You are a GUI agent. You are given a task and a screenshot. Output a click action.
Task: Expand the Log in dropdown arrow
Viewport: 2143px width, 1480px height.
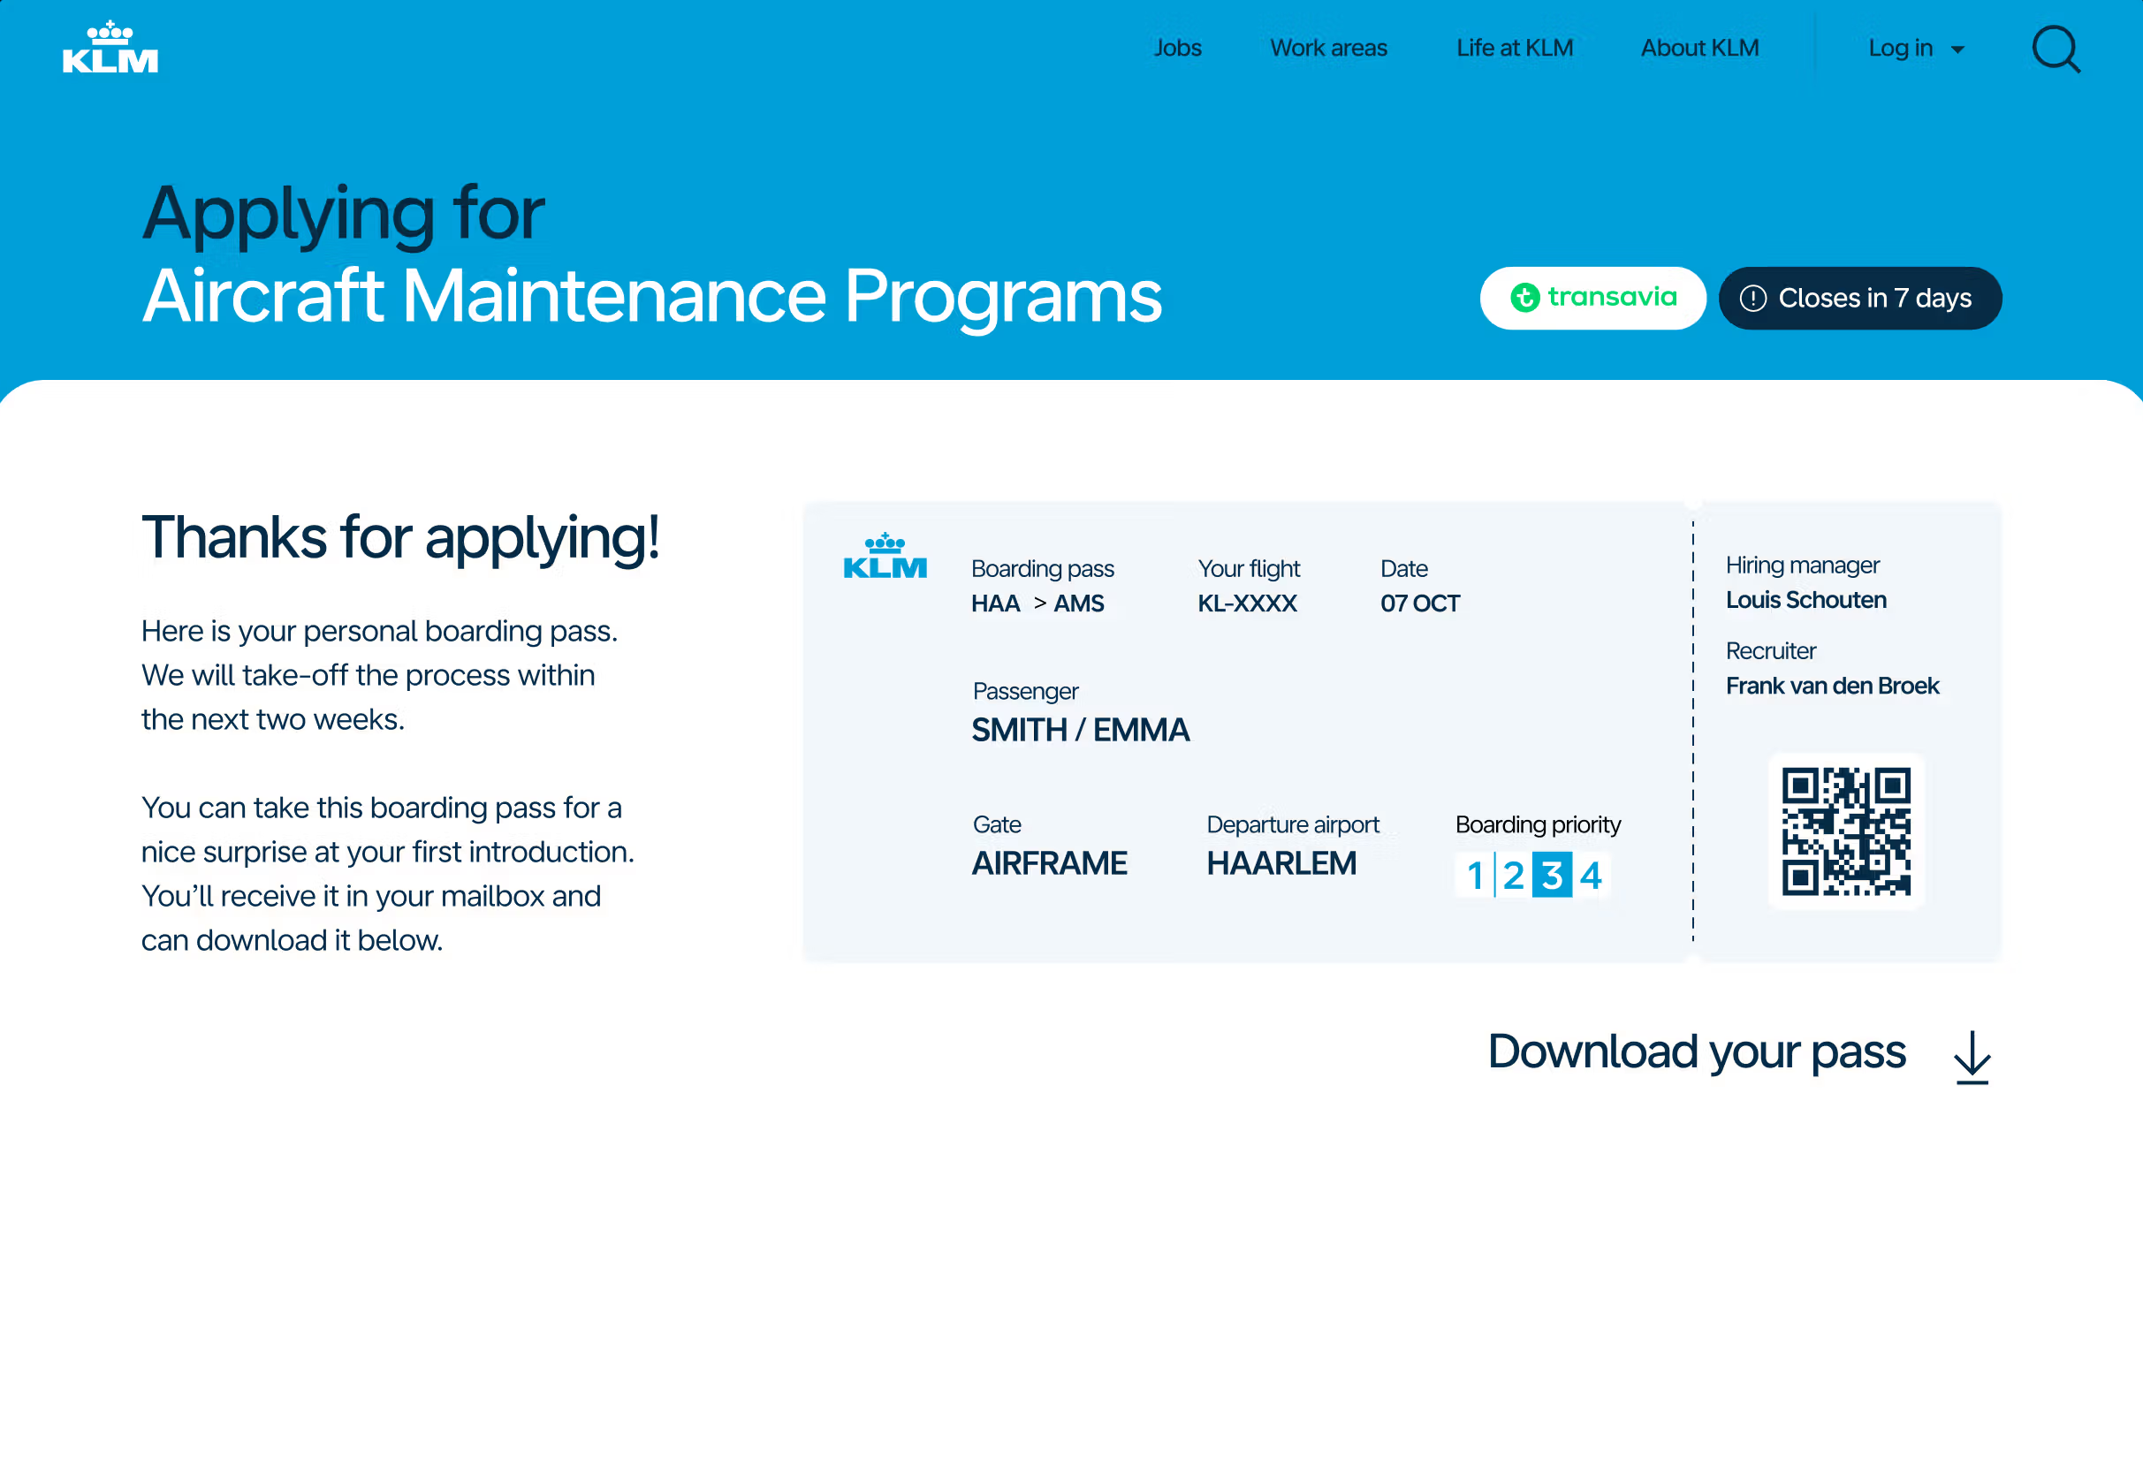(x=1957, y=49)
